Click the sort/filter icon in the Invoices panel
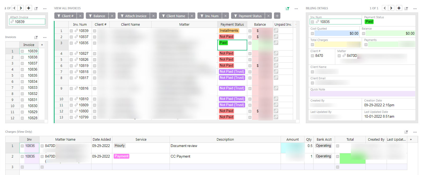424x175 pixels. [x=36, y=37]
